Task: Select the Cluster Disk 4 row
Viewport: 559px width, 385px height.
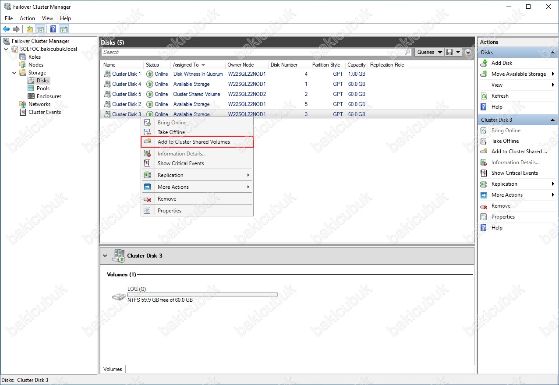Action: click(287, 84)
